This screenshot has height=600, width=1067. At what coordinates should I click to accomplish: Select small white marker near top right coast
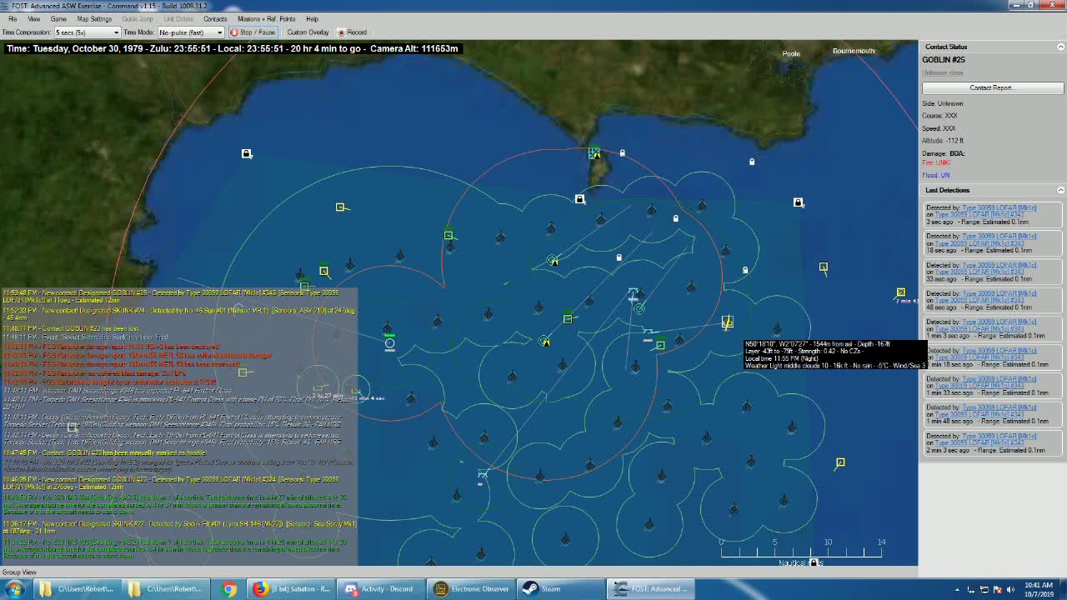pos(752,162)
